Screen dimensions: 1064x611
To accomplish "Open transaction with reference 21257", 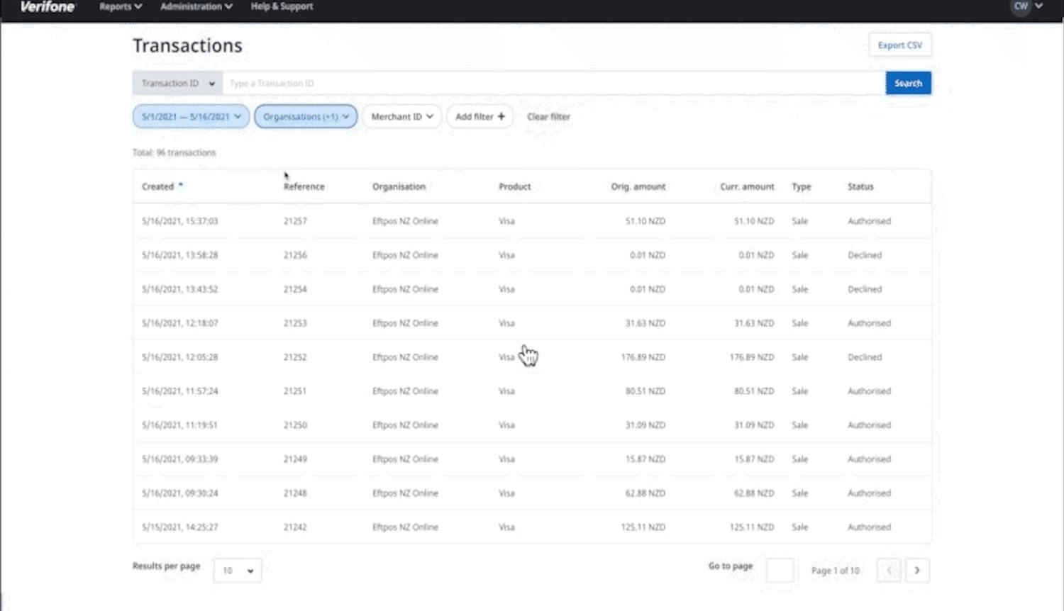I will click(532, 221).
